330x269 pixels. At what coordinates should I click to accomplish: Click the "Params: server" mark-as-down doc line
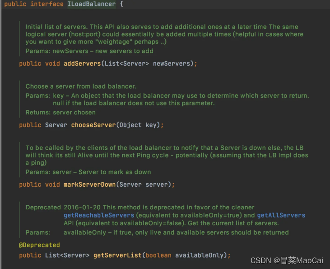[88, 172]
